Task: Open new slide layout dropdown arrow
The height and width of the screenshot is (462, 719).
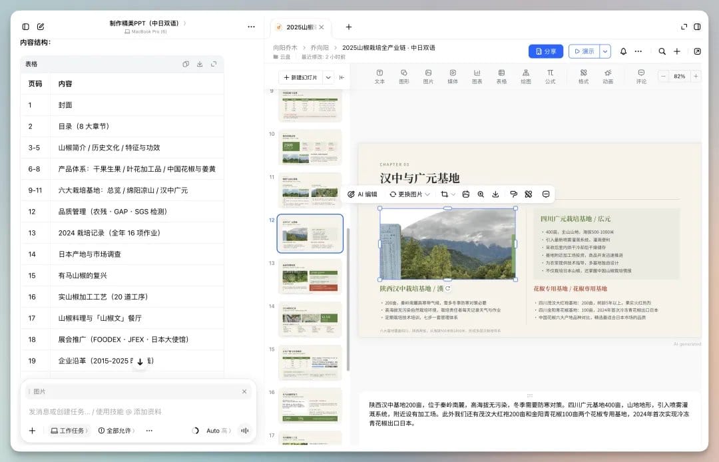Action: [328, 77]
